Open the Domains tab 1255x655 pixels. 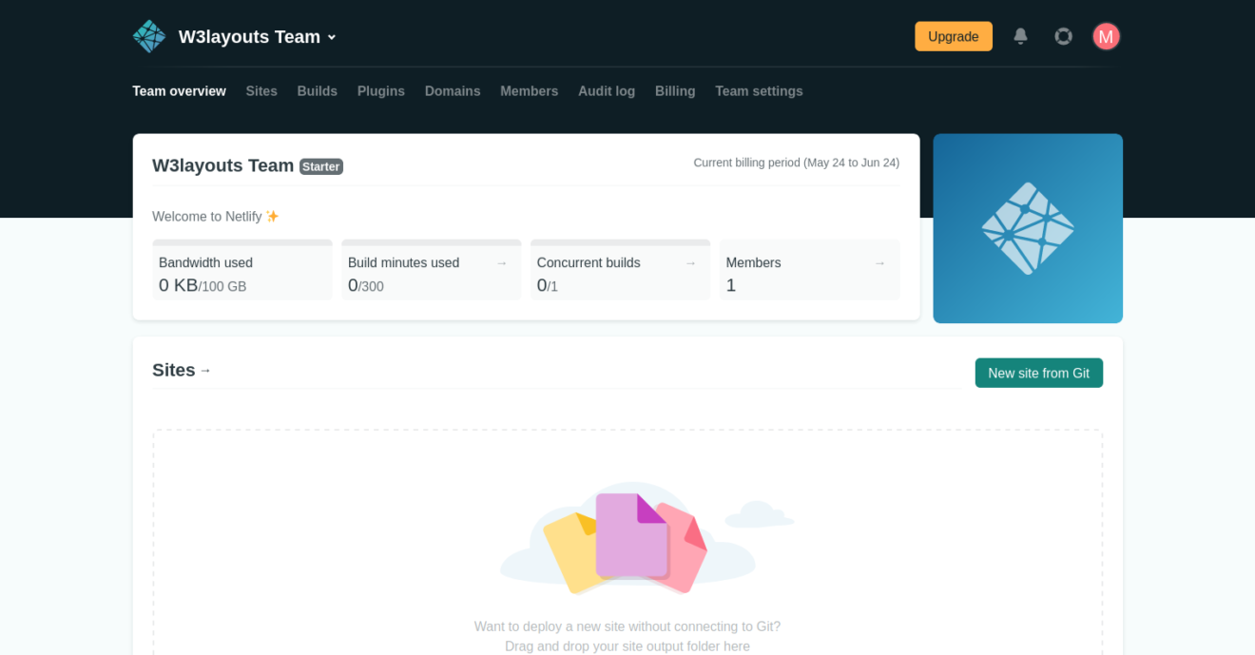pyautogui.click(x=453, y=91)
